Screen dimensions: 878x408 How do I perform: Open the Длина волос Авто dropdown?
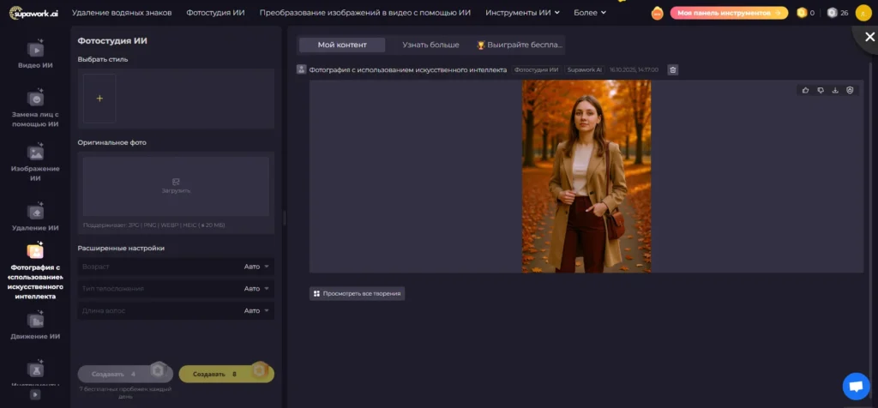176,310
